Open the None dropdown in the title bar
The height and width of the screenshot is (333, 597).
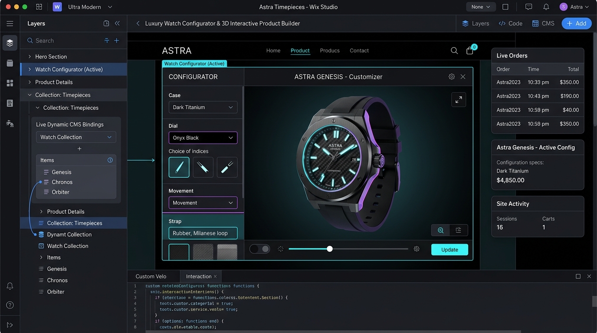tap(481, 7)
